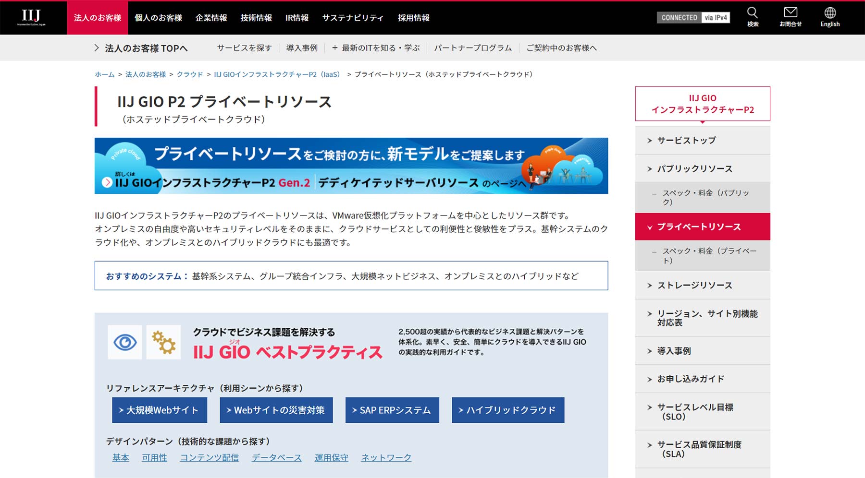
Task: Open 大規模Webサイト reference architecture
Action: [160, 410]
